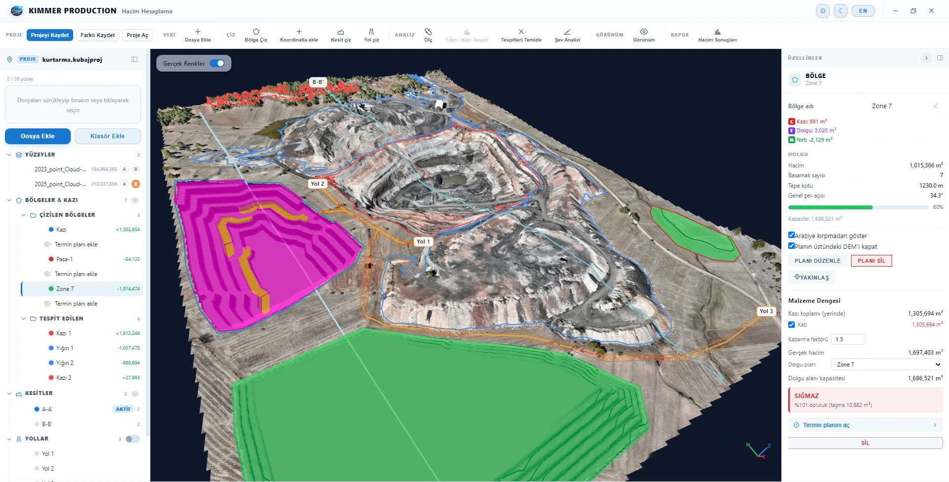Activate the Ölç measuring tool
The image size is (949, 482).
pos(428,35)
